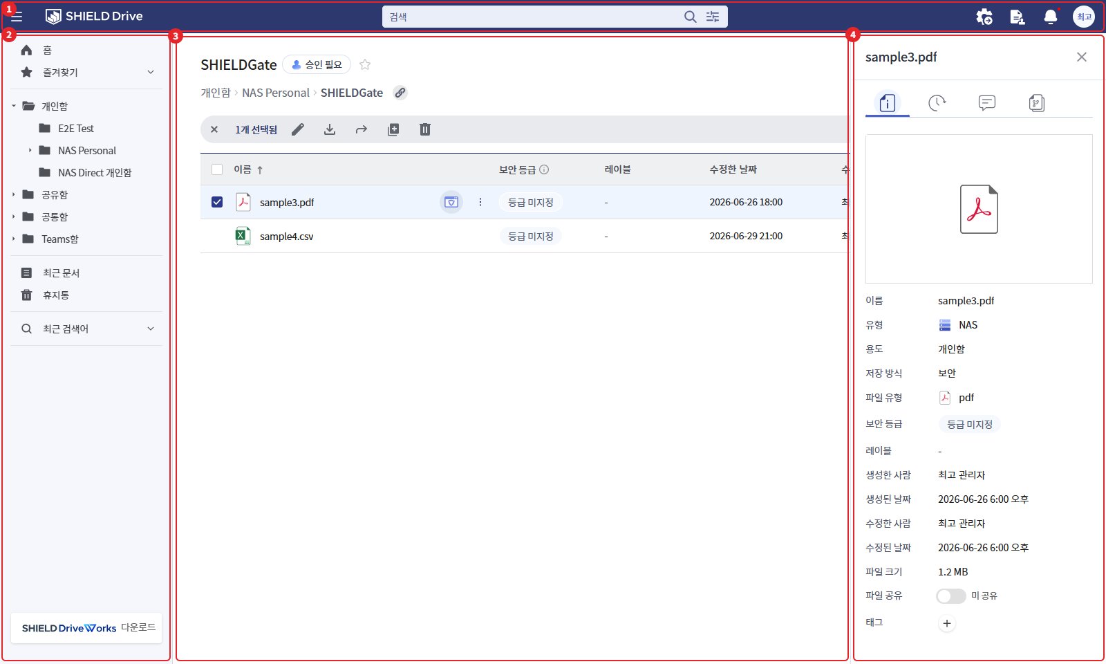The image size is (1106, 664).
Task: Open advanced search filter options
Action: (713, 17)
